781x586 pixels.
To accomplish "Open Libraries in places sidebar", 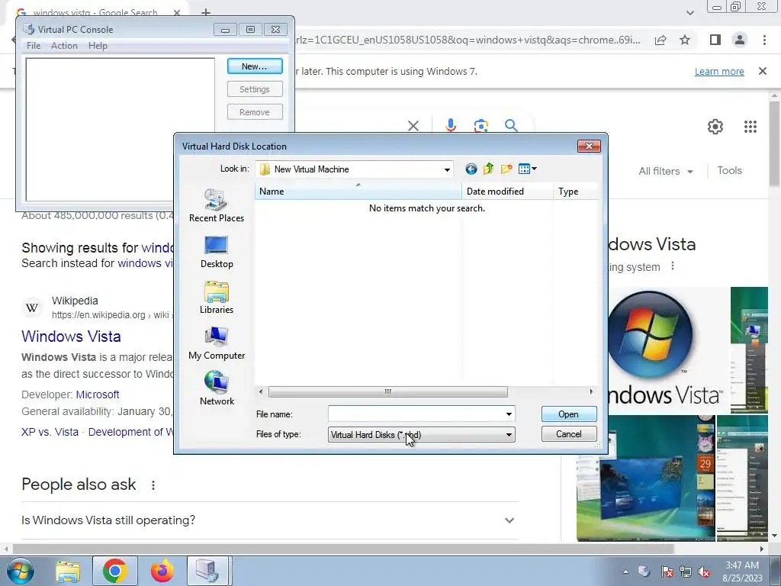I will (217, 298).
